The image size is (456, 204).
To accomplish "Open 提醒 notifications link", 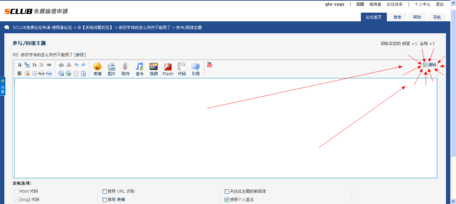I will tap(360, 4).
